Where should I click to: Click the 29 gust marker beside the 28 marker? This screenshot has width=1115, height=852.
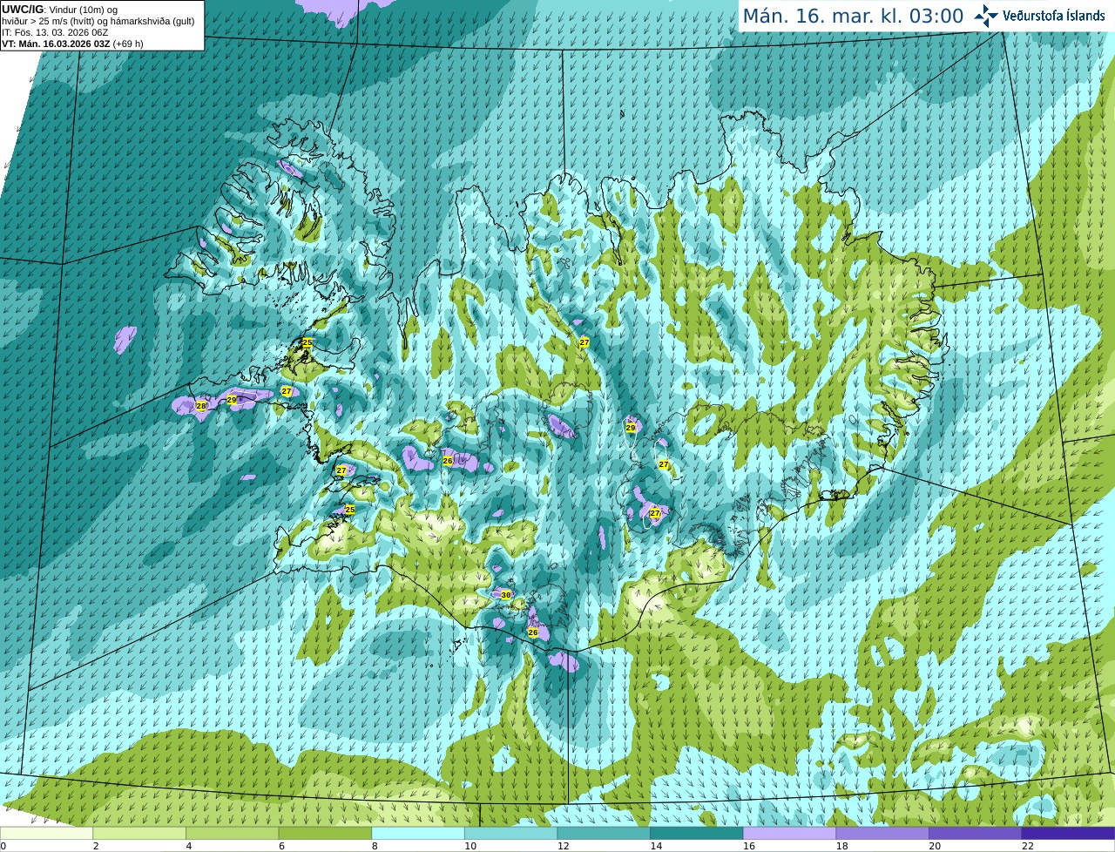tap(232, 400)
